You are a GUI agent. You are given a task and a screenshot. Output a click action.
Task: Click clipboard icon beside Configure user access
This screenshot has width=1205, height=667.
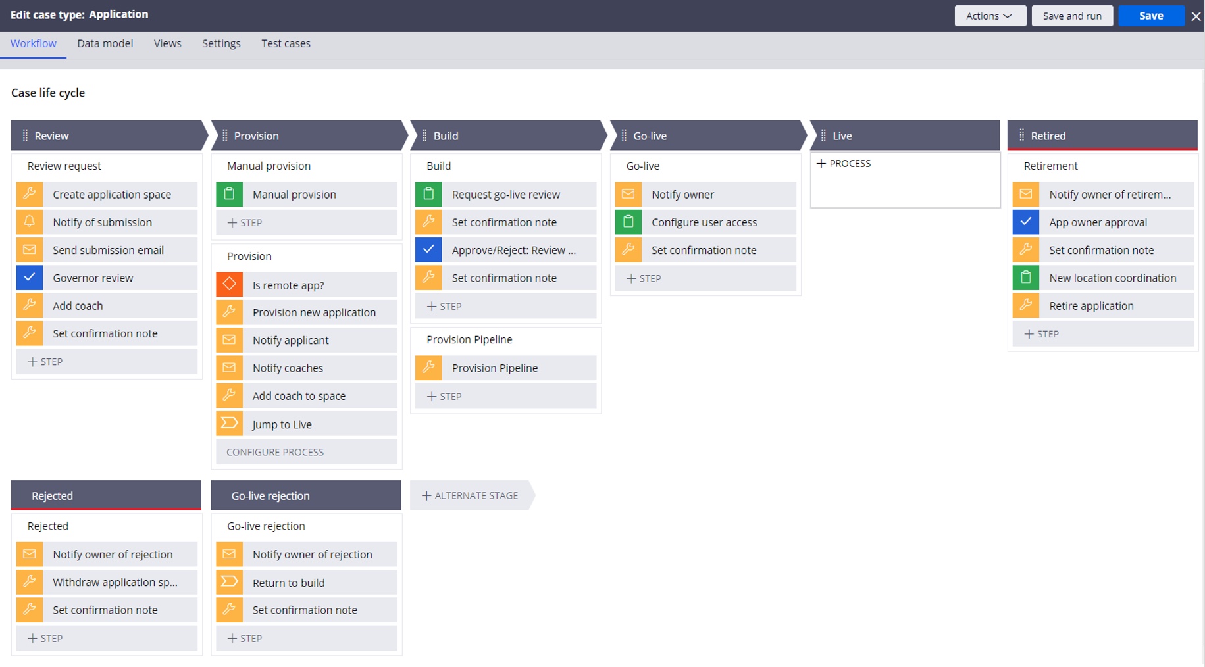click(628, 222)
